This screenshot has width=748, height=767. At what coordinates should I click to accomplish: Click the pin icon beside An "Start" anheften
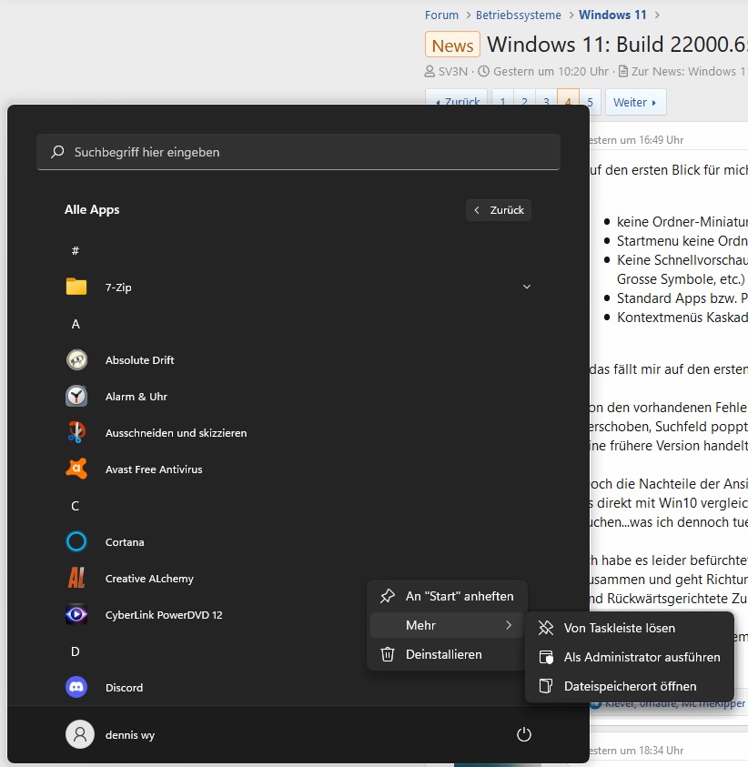[388, 596]
